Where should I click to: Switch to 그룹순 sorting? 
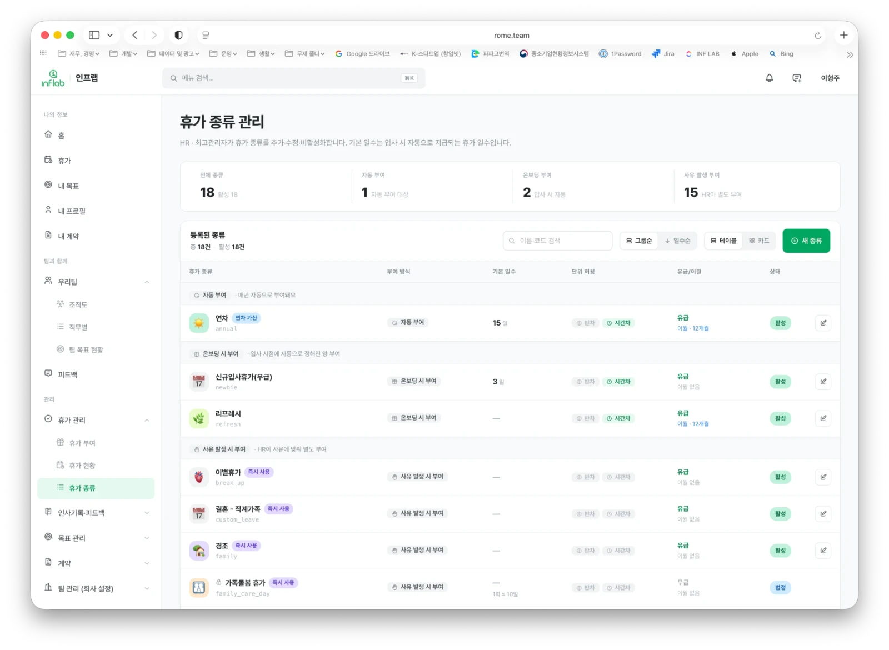(x=639, y=241)
